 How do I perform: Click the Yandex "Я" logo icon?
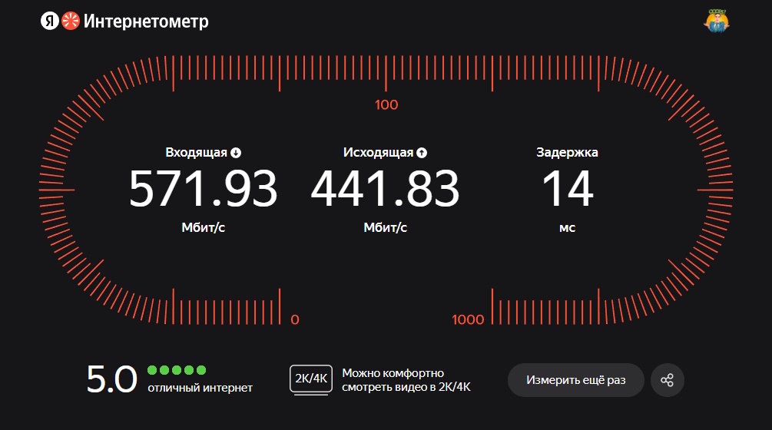[50, 21]
